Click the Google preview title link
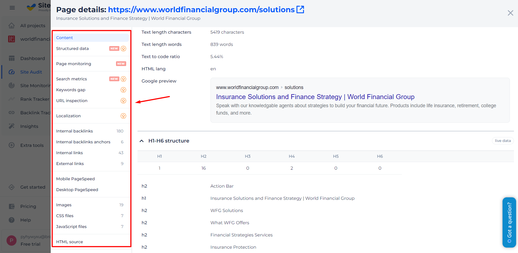 (x=315, y=97)
